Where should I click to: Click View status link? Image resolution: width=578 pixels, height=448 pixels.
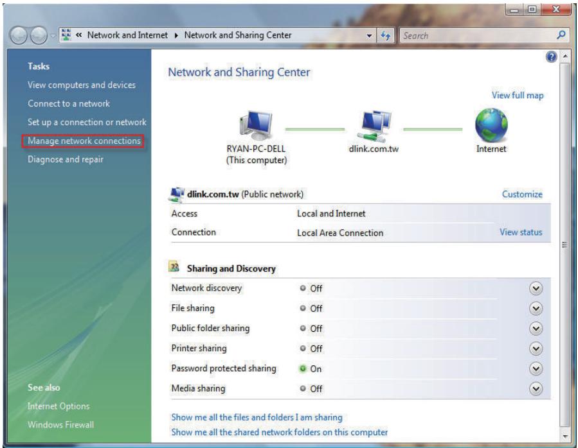point(521,232)
